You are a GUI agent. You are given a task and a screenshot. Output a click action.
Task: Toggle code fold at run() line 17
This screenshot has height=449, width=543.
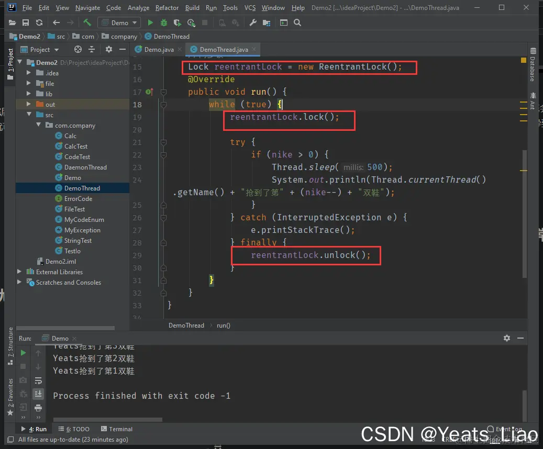pyautogui.click(x=164, y=92)
